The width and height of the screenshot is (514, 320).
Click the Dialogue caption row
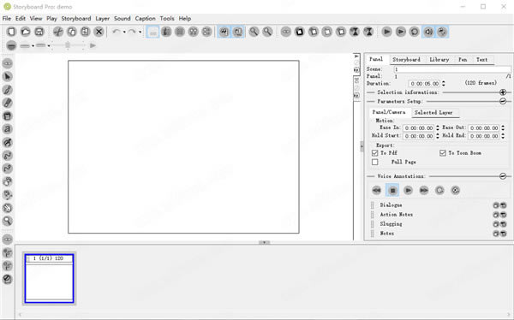pyautogui.click(x=439, y=205)
